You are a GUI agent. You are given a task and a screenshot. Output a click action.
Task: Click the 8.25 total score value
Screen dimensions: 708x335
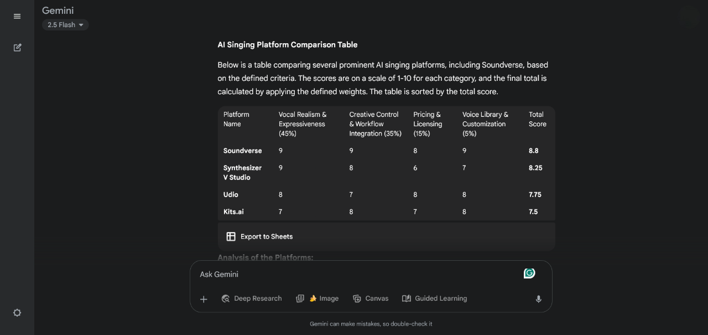tap(535, 168)
